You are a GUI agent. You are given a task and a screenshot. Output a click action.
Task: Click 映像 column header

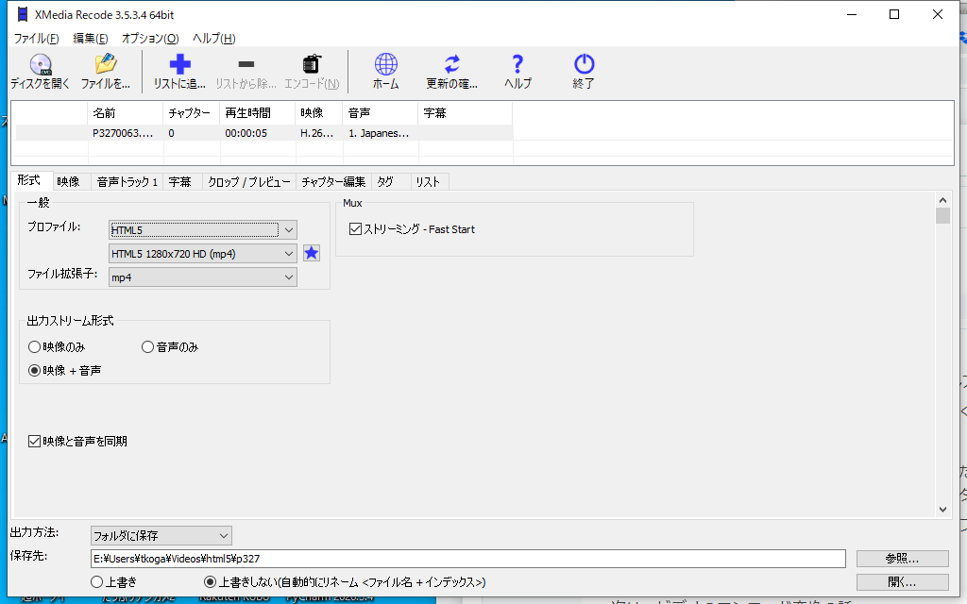(319, 113)
